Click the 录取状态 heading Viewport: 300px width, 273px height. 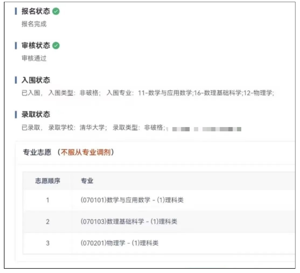coord(36,114)
